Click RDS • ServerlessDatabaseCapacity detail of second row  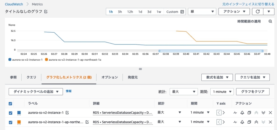(x=123, y=122)
